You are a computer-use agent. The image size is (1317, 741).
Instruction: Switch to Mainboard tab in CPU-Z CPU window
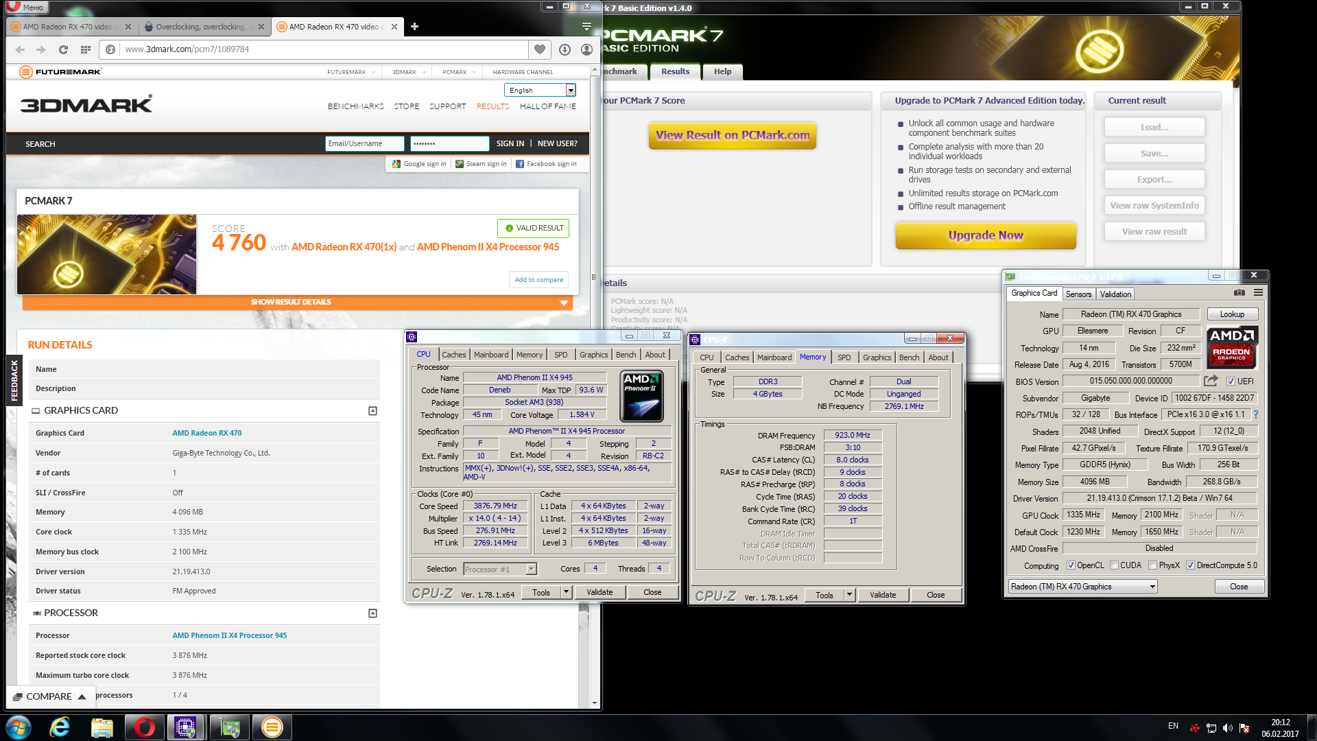pos(491,355)
